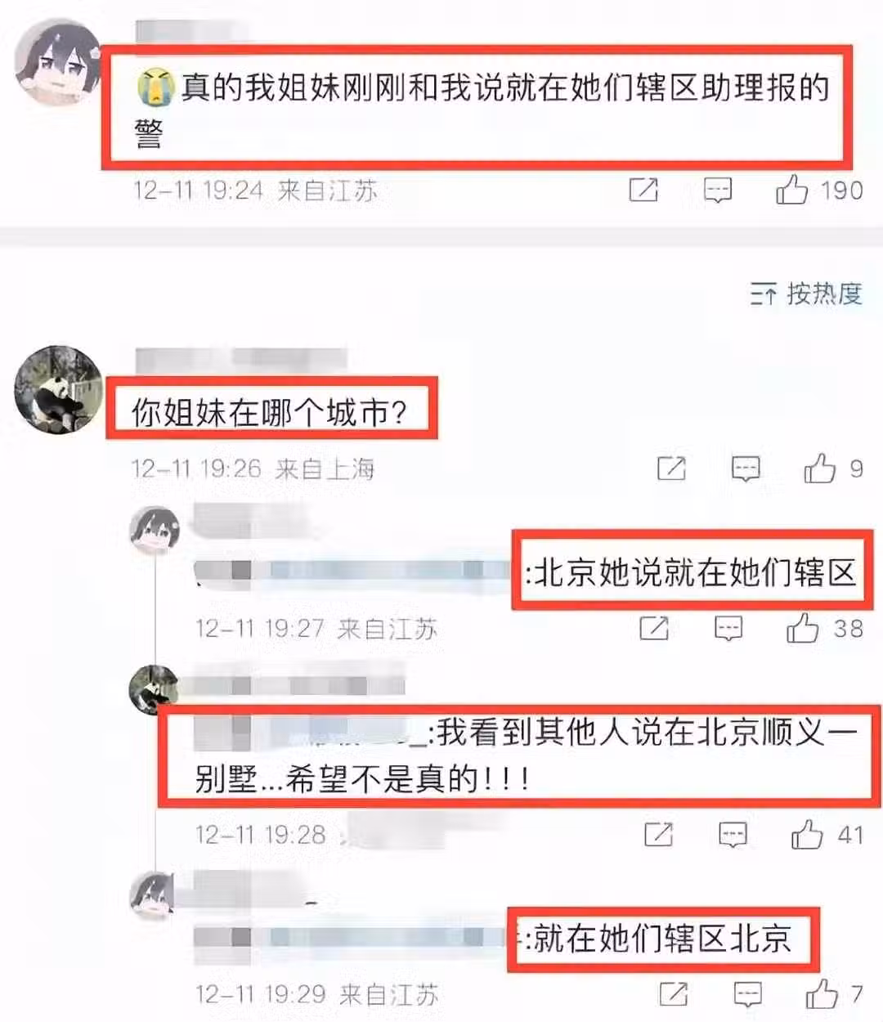
Task: Share the 你姐妹在哪个城市 comment
Action: (x=671, y=468)
